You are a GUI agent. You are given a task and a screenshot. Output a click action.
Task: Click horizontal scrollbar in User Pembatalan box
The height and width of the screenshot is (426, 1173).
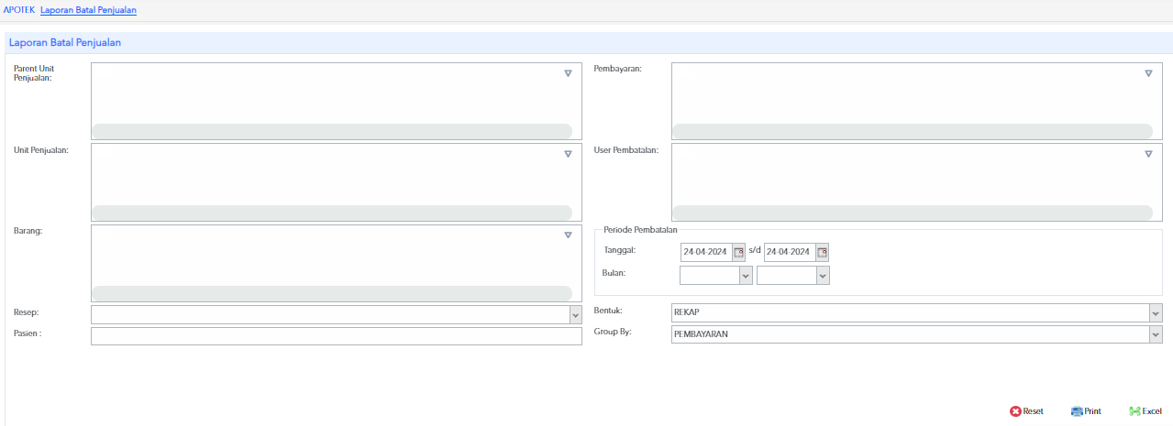point(912,213)
